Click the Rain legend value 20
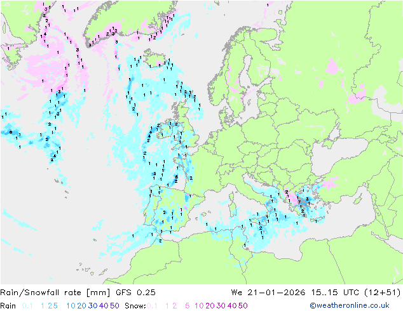 [x=82, y=306]
